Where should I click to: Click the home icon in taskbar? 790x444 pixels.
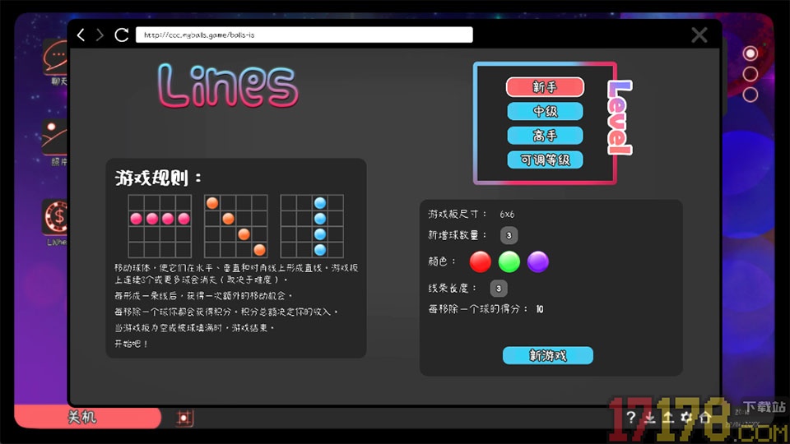click(x=705, y=417)
